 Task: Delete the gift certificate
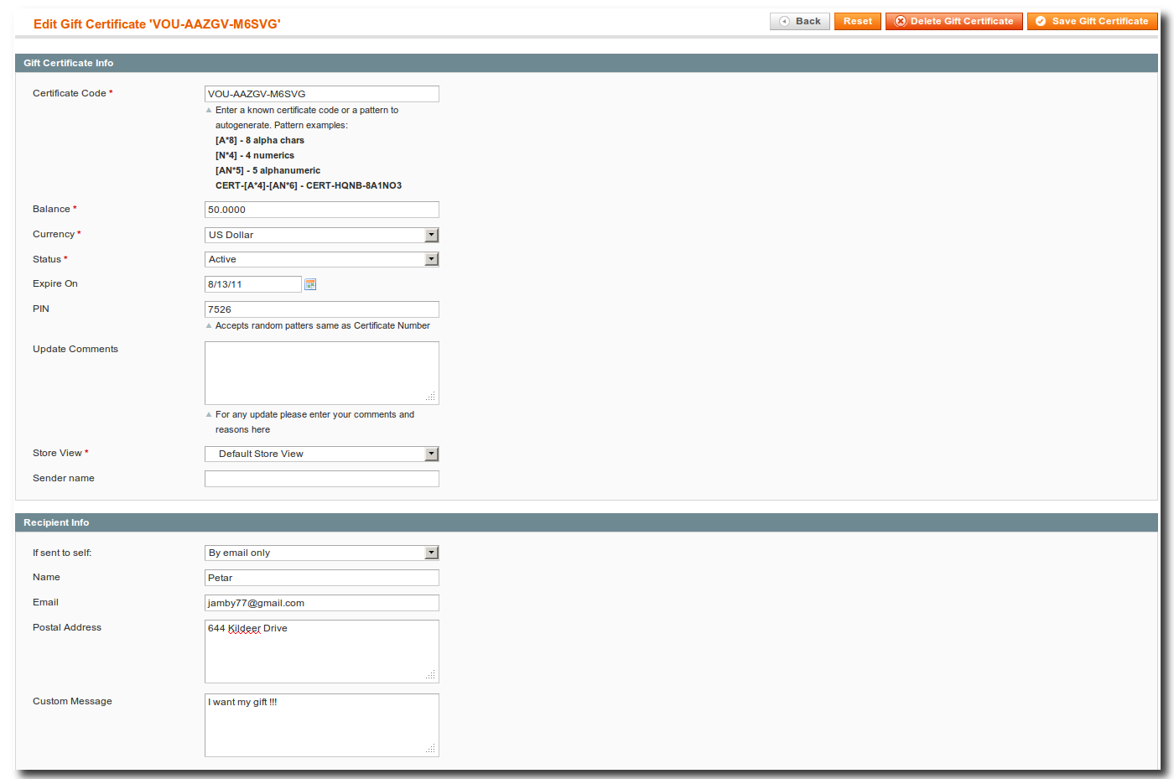pyautogui.click(x=953, y=21)
